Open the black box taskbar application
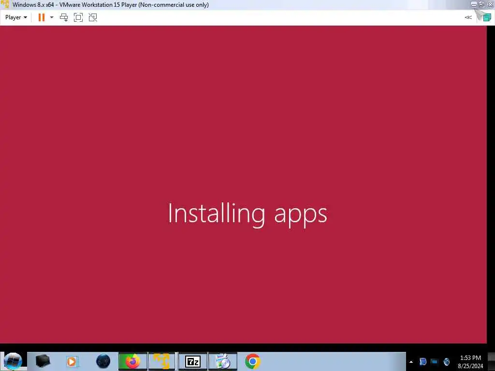The image size is (495, 371). click(43, 361)
